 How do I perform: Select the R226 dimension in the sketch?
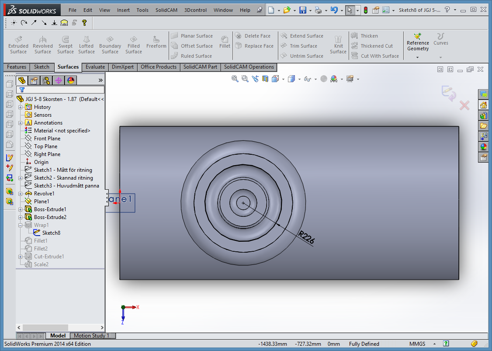click(306, 237)
